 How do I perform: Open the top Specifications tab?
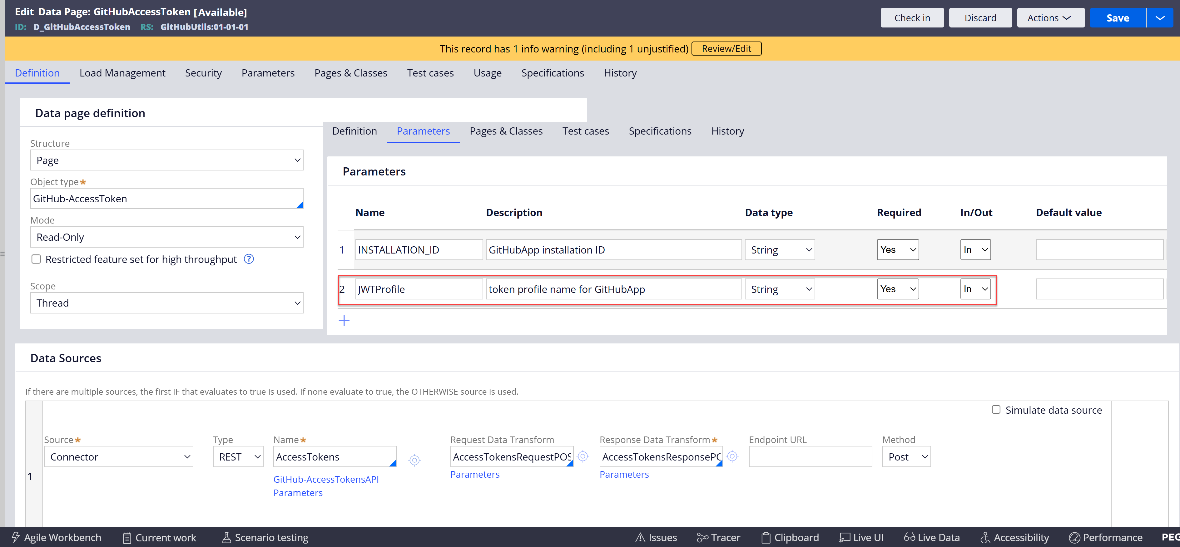pos(553,73)
